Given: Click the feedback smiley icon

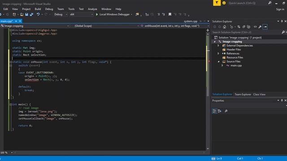Looking at the screenshot, I should (224, 3).
